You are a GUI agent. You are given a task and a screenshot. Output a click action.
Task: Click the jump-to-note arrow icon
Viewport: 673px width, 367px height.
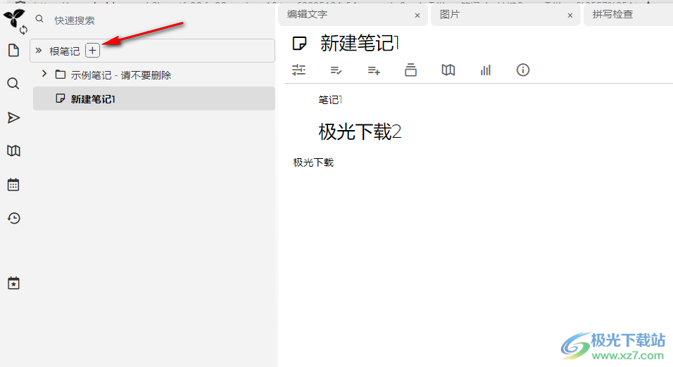(x=13, y=117)
